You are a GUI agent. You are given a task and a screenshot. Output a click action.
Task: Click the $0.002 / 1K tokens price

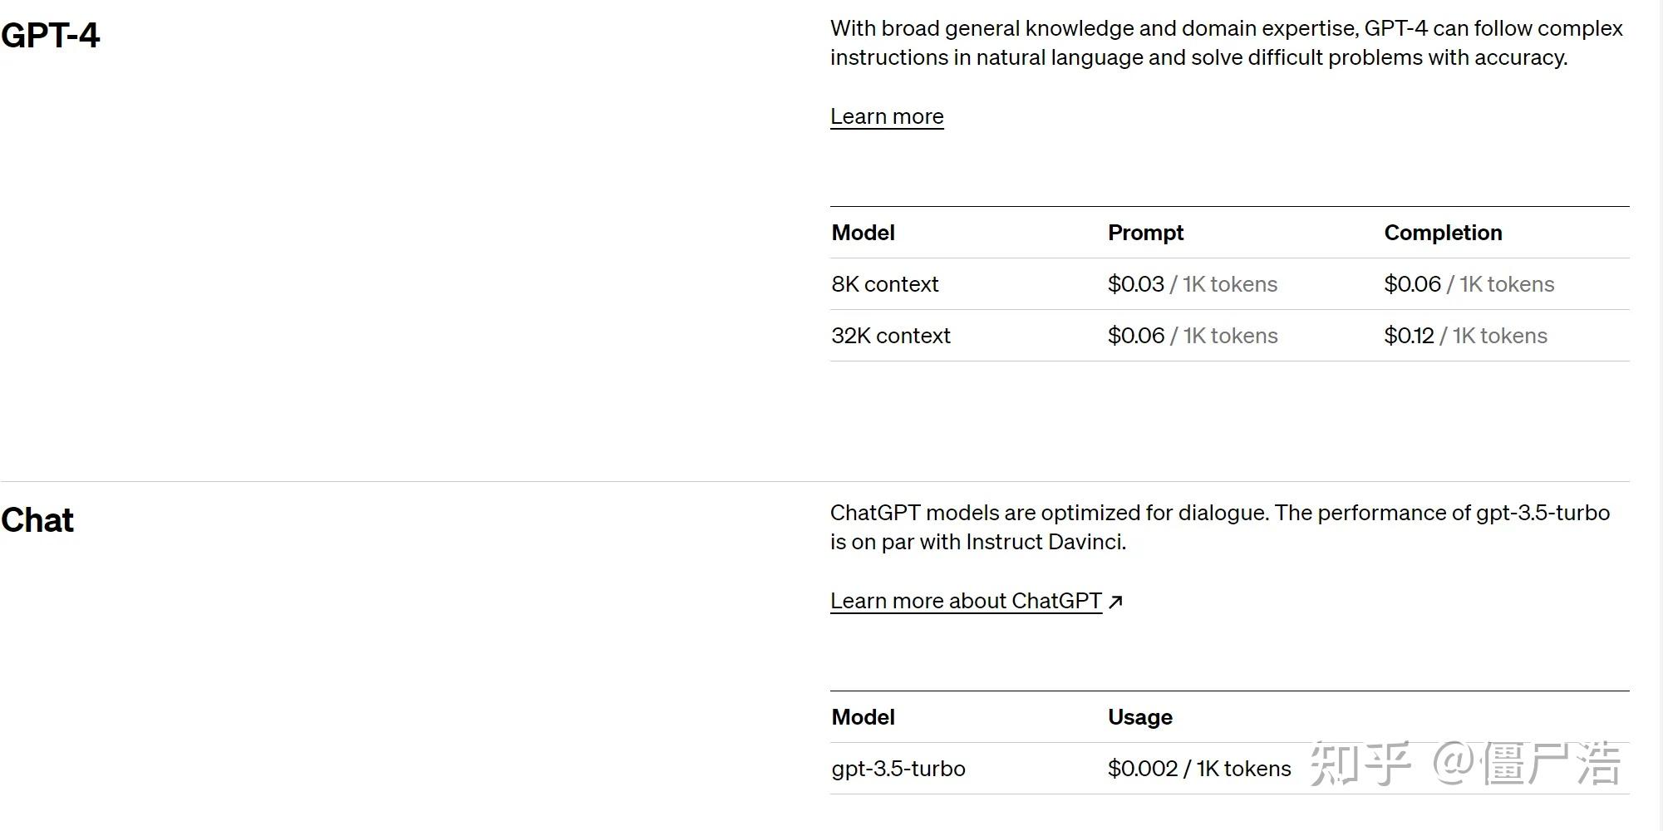[x=1198, y=769]
